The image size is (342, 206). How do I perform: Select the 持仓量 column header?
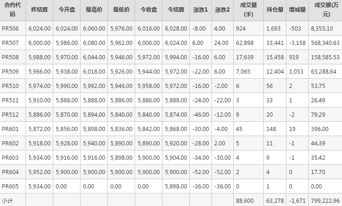coord(275,10)
